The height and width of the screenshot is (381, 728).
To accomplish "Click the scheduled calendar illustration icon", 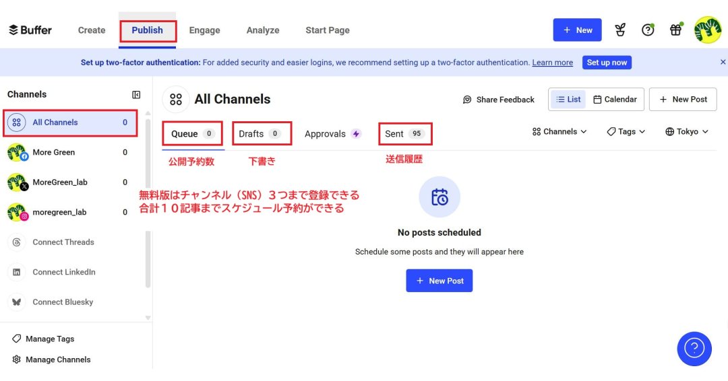I will (439, 197).
